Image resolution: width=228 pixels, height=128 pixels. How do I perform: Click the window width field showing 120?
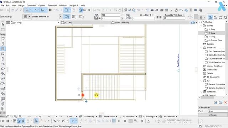point(111,15)
